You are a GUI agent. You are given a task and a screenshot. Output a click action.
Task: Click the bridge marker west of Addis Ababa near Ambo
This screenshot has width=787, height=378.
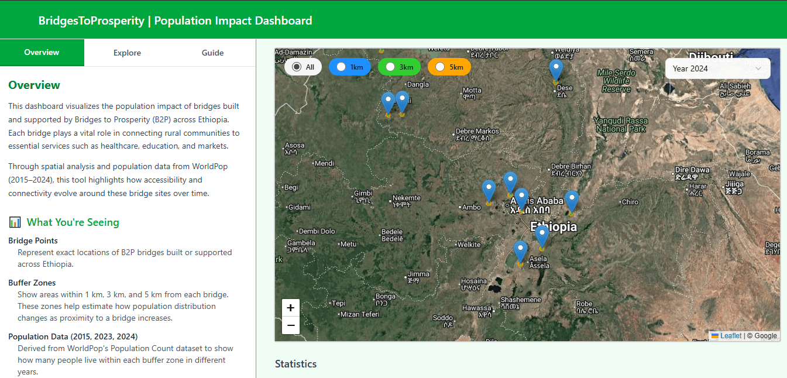pos(489,191)
